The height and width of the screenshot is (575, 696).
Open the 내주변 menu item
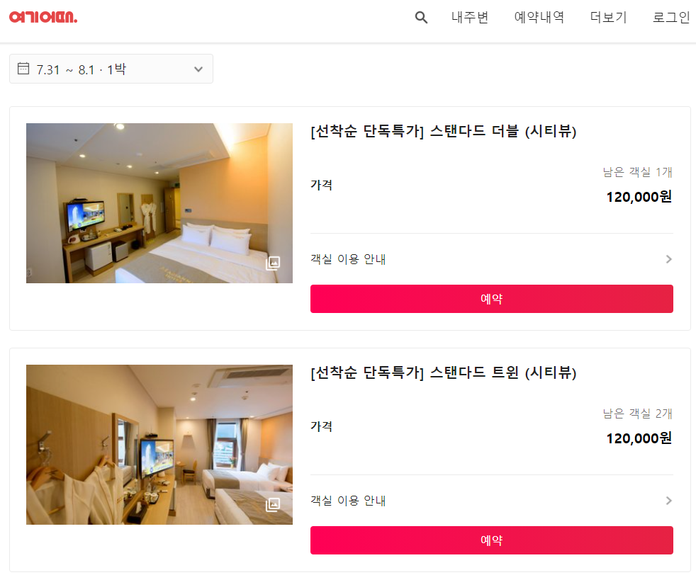point(470,17)
